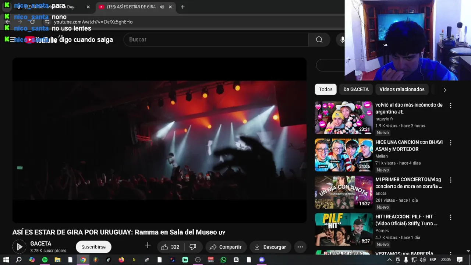This screenshot has height=265, width=471.
Task: Like the video with 322 likes
Action: 170,247
